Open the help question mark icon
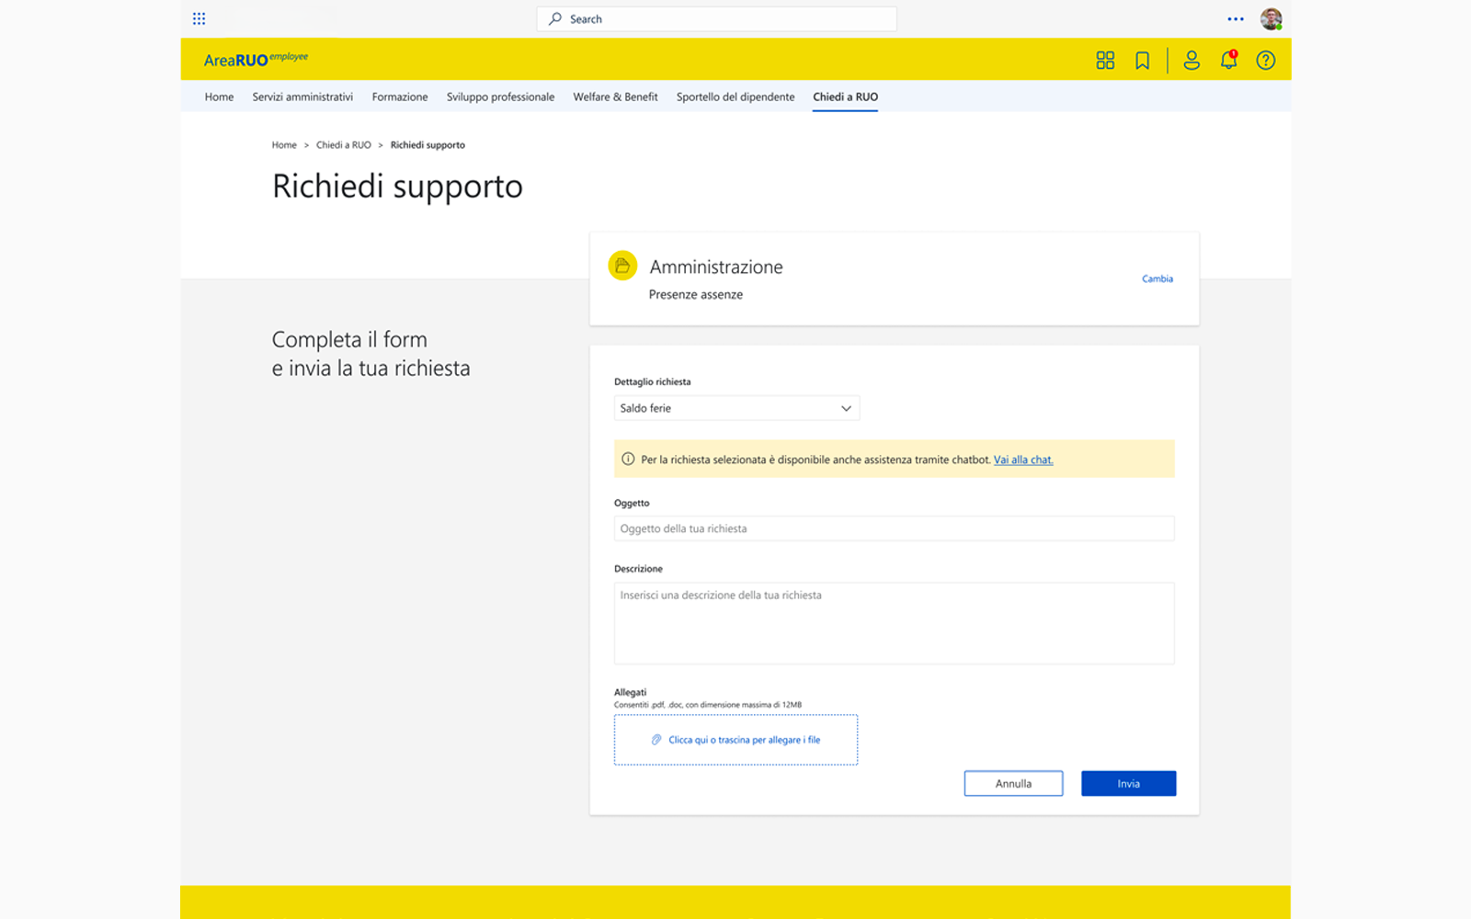1471x919 pixels. [x=1266, y=60]
